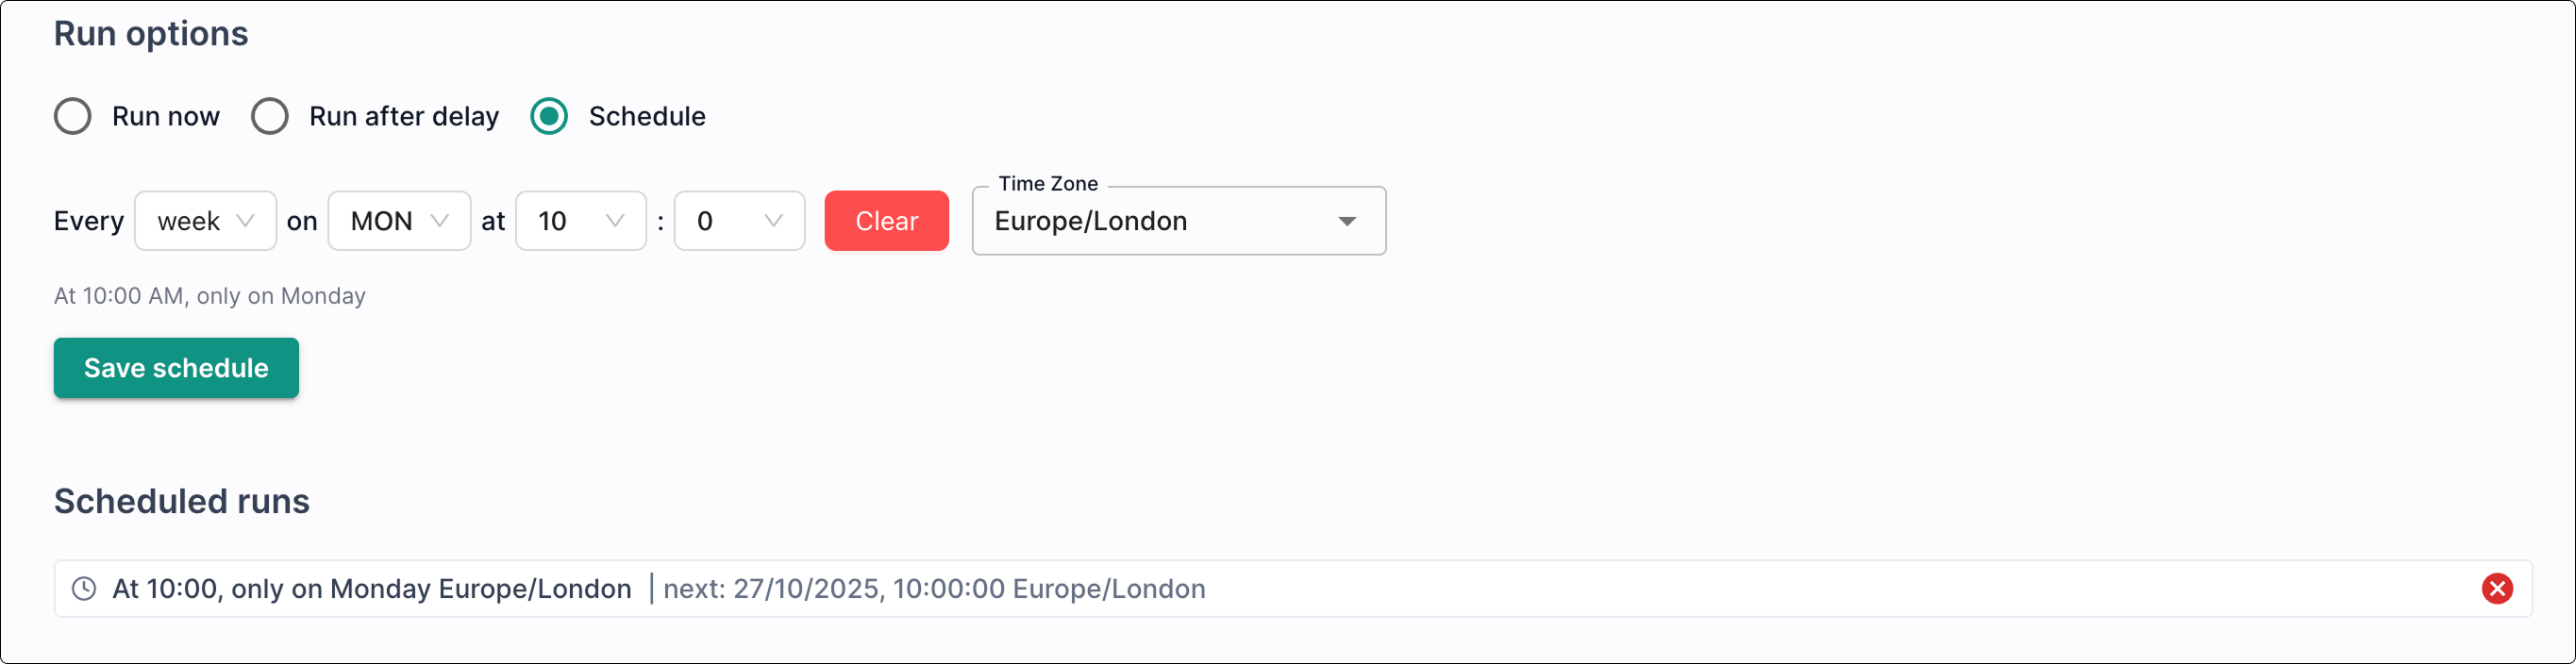The image size is (2576, 664).
Task: Select the Run after delay option
Action: pyautogui.click(x=269, y=116)
